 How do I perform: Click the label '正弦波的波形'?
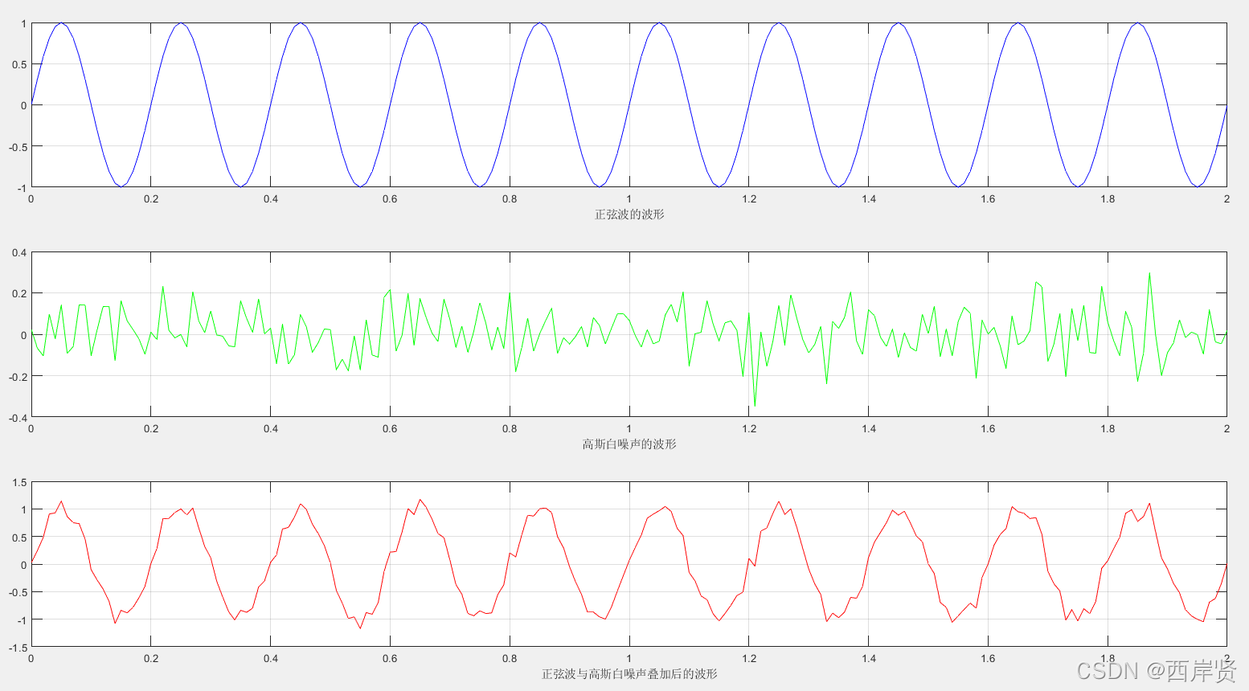629,215
